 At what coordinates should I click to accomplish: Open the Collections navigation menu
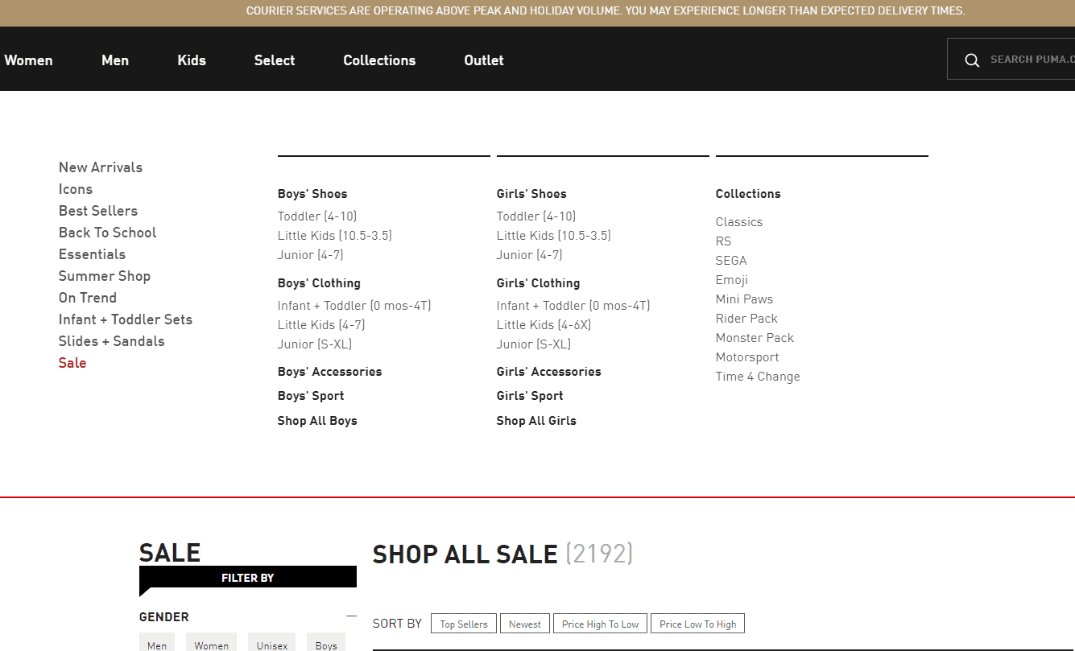[x=379, y=60]
